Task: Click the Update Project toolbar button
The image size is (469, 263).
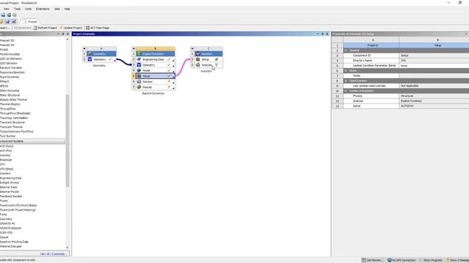Action: coord(71,28)
